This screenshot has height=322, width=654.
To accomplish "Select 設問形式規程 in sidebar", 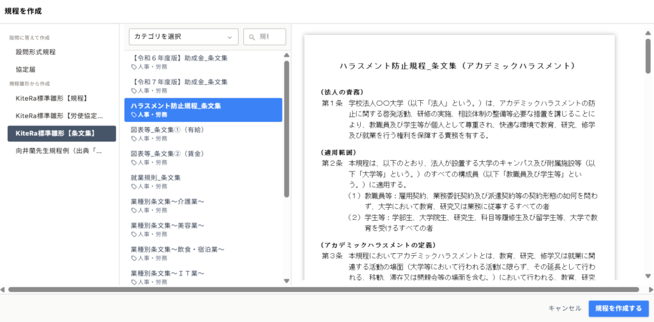I will coord(36,51).
